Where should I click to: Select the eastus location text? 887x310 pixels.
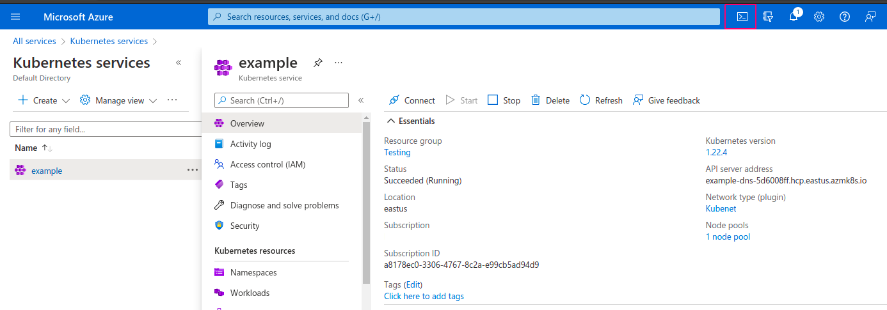(x=396, y=208)
